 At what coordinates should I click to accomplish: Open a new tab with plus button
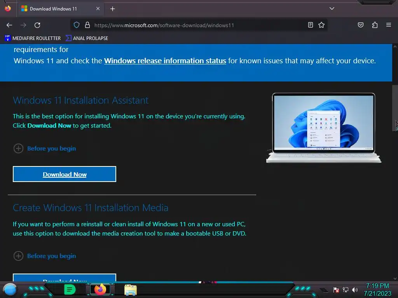coord(112,9)
